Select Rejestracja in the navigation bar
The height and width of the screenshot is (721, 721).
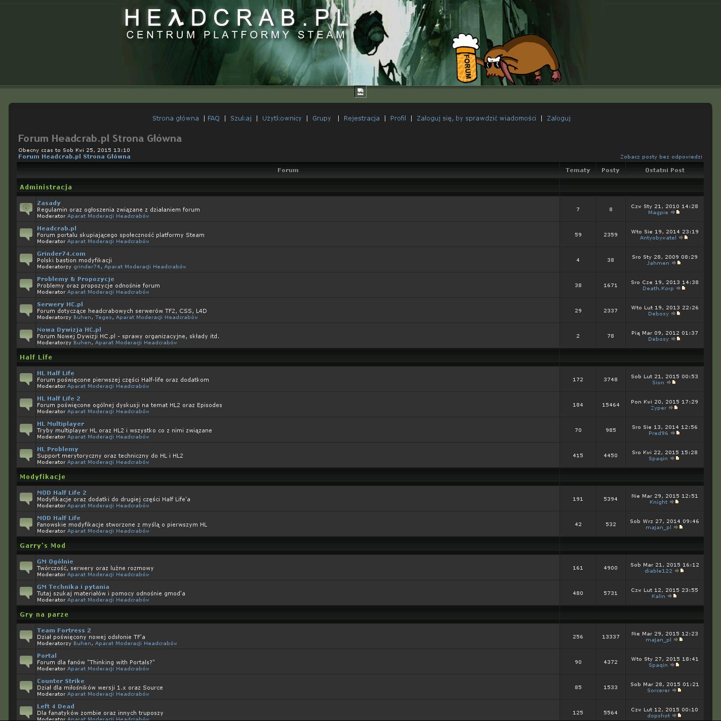[362, 118]
